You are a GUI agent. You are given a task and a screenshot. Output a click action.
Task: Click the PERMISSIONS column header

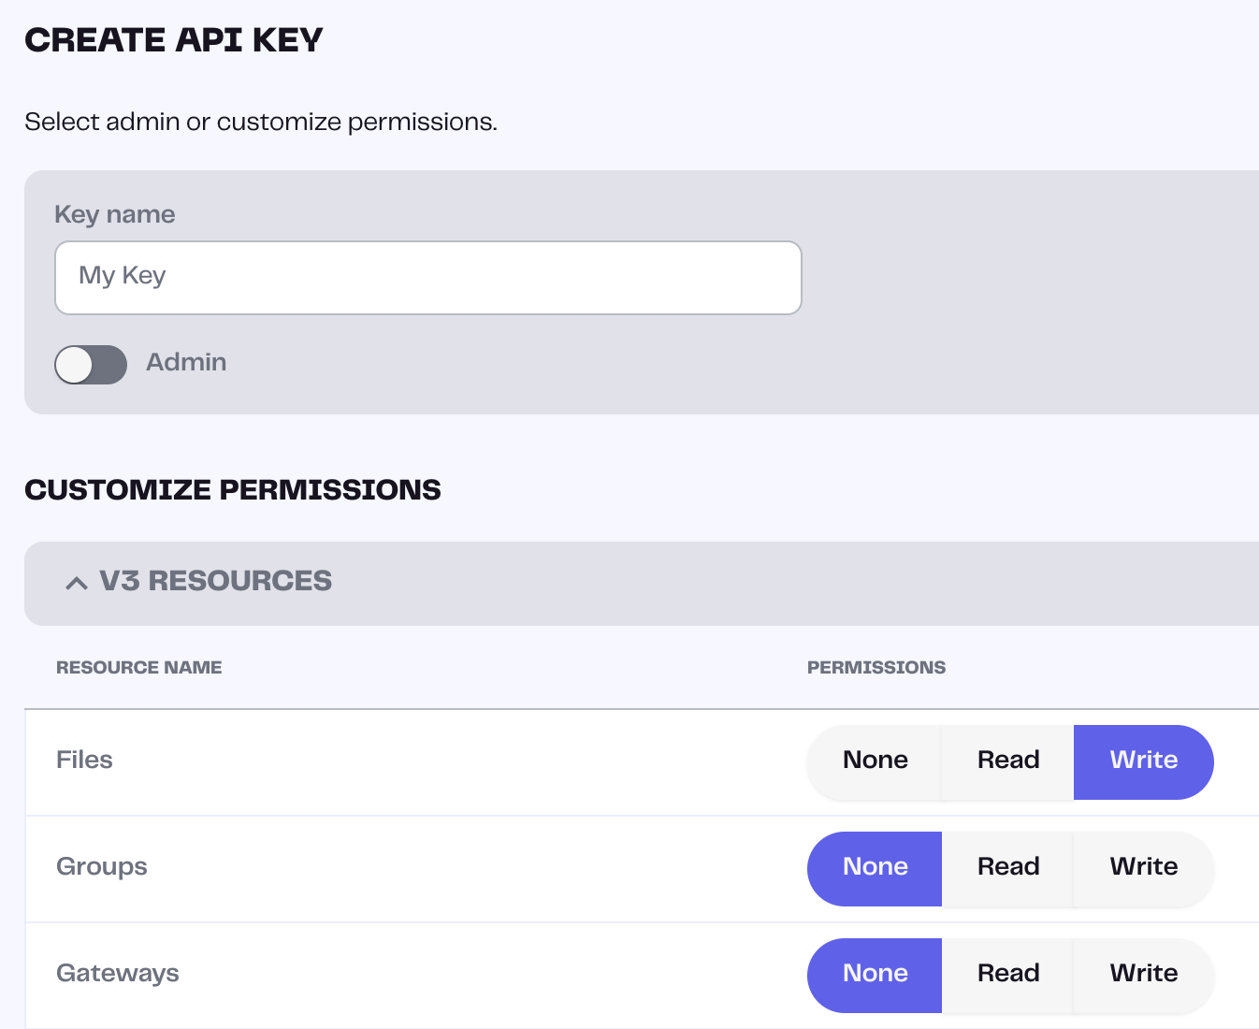pos(876,667)
